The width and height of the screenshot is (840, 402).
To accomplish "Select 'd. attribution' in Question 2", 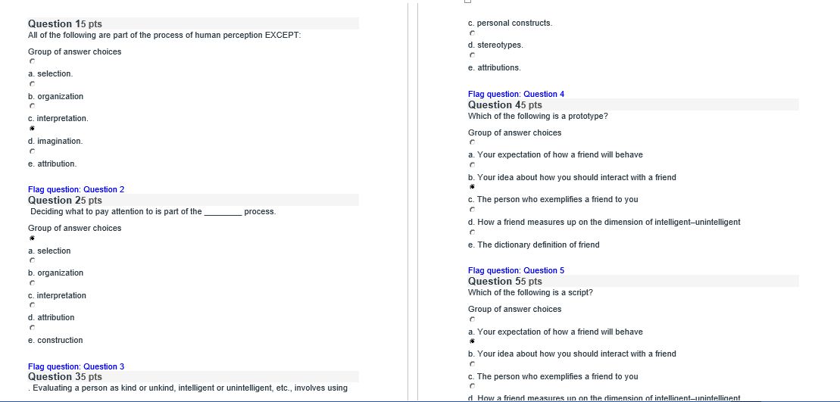I will (32, 305).
